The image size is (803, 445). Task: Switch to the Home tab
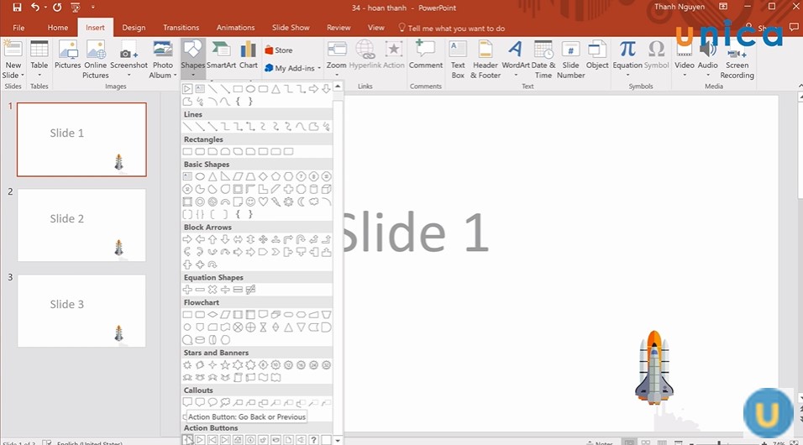(x=58, y=28)
